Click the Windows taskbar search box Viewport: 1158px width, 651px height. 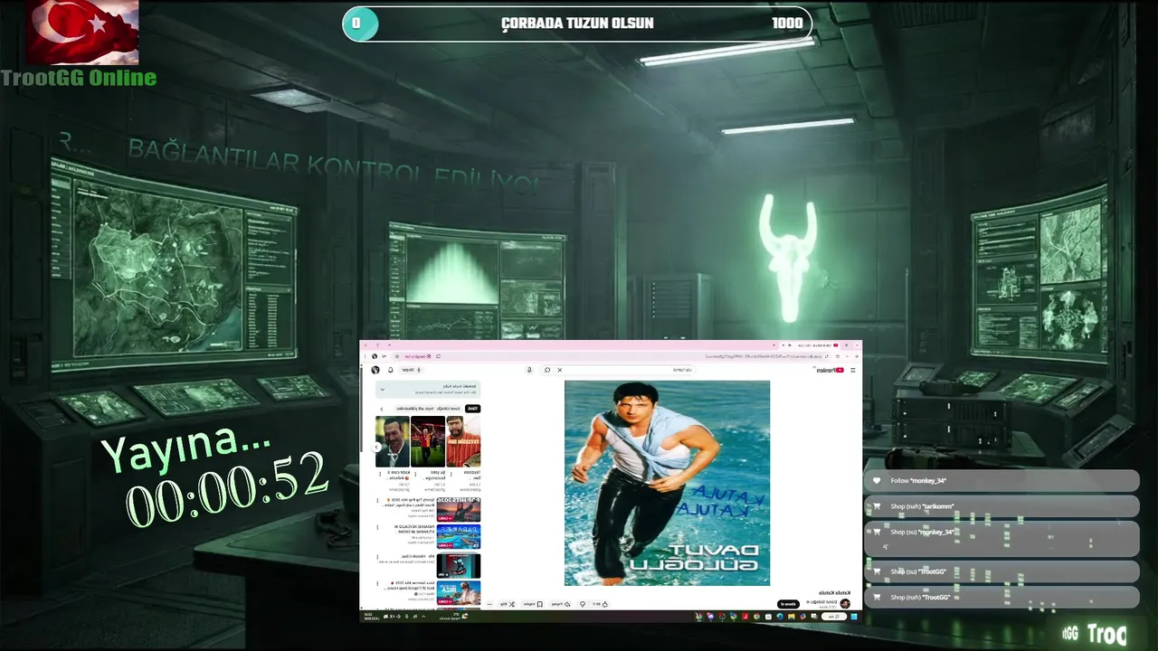pyautogui.click(x=833, y=617)
